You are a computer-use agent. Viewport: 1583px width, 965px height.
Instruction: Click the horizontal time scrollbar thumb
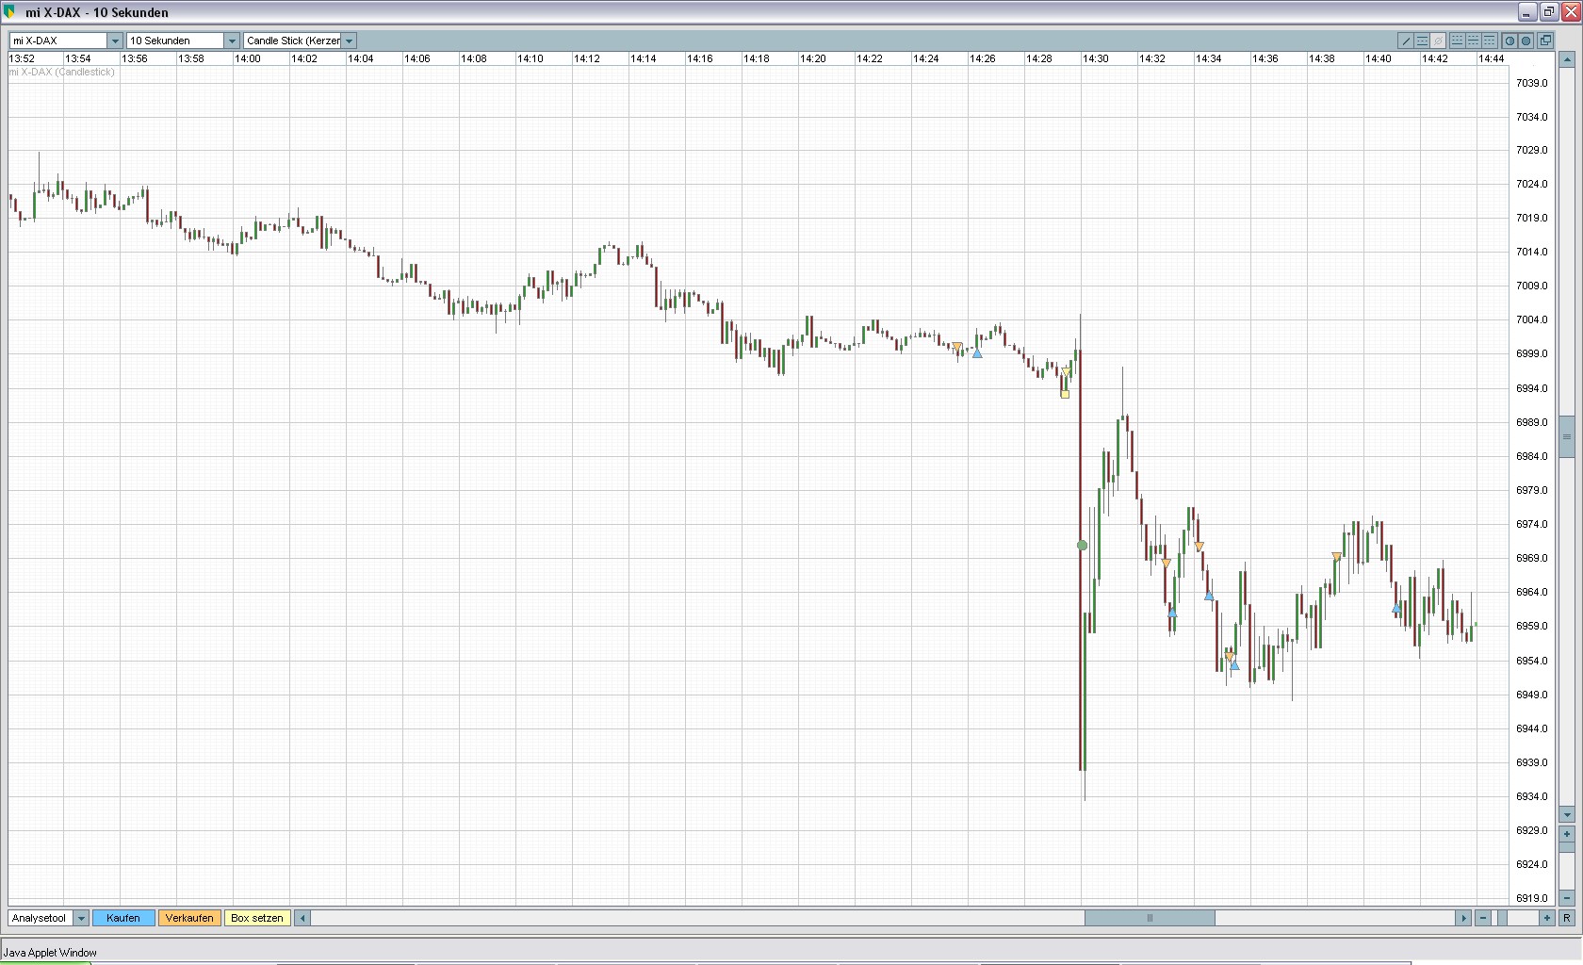point(1150,918)
